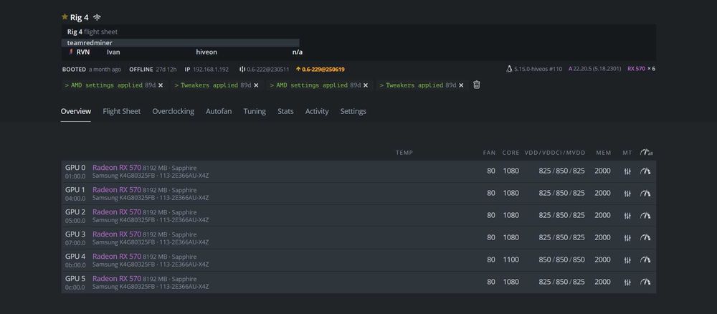Go to the Autofan tab

(x=219, y=111)
